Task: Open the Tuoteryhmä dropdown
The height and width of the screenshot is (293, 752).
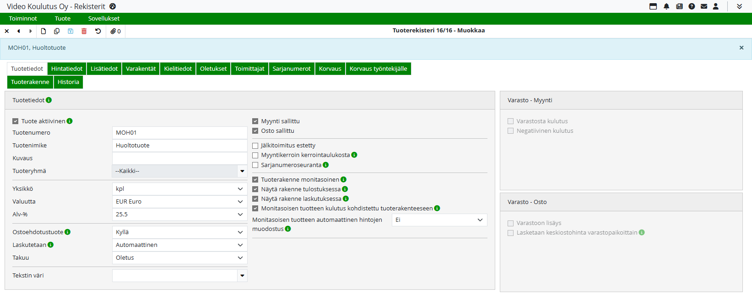Action: tap(179, 171)
